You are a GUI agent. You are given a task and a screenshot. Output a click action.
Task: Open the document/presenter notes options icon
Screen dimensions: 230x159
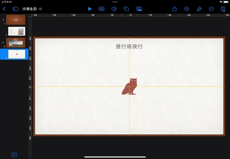click(223, 9)
